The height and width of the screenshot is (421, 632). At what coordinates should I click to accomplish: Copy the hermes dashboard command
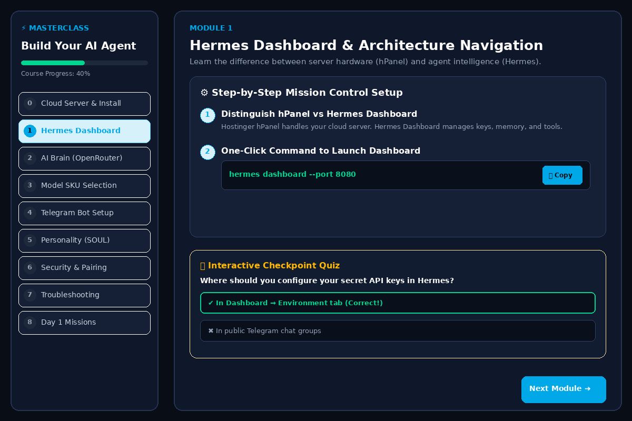point(562,175)
